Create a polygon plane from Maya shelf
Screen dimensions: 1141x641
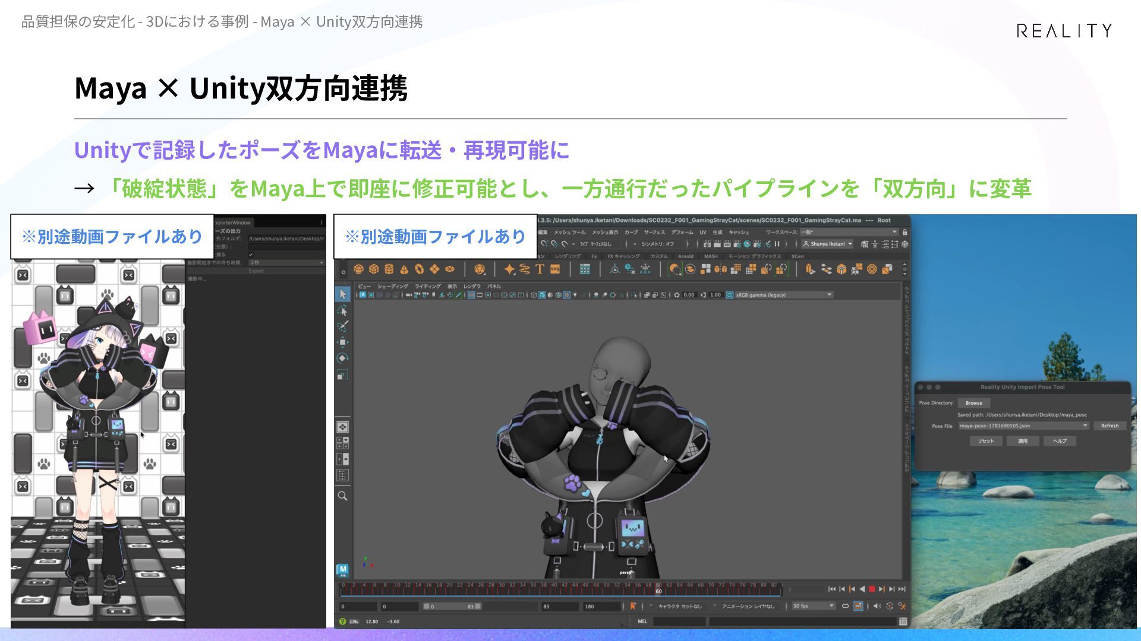pyautogui.click(x=434, y=269)
